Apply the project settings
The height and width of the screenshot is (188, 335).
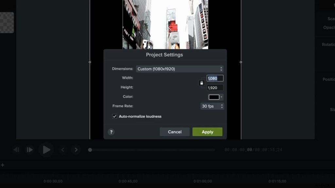click(207, 132)
